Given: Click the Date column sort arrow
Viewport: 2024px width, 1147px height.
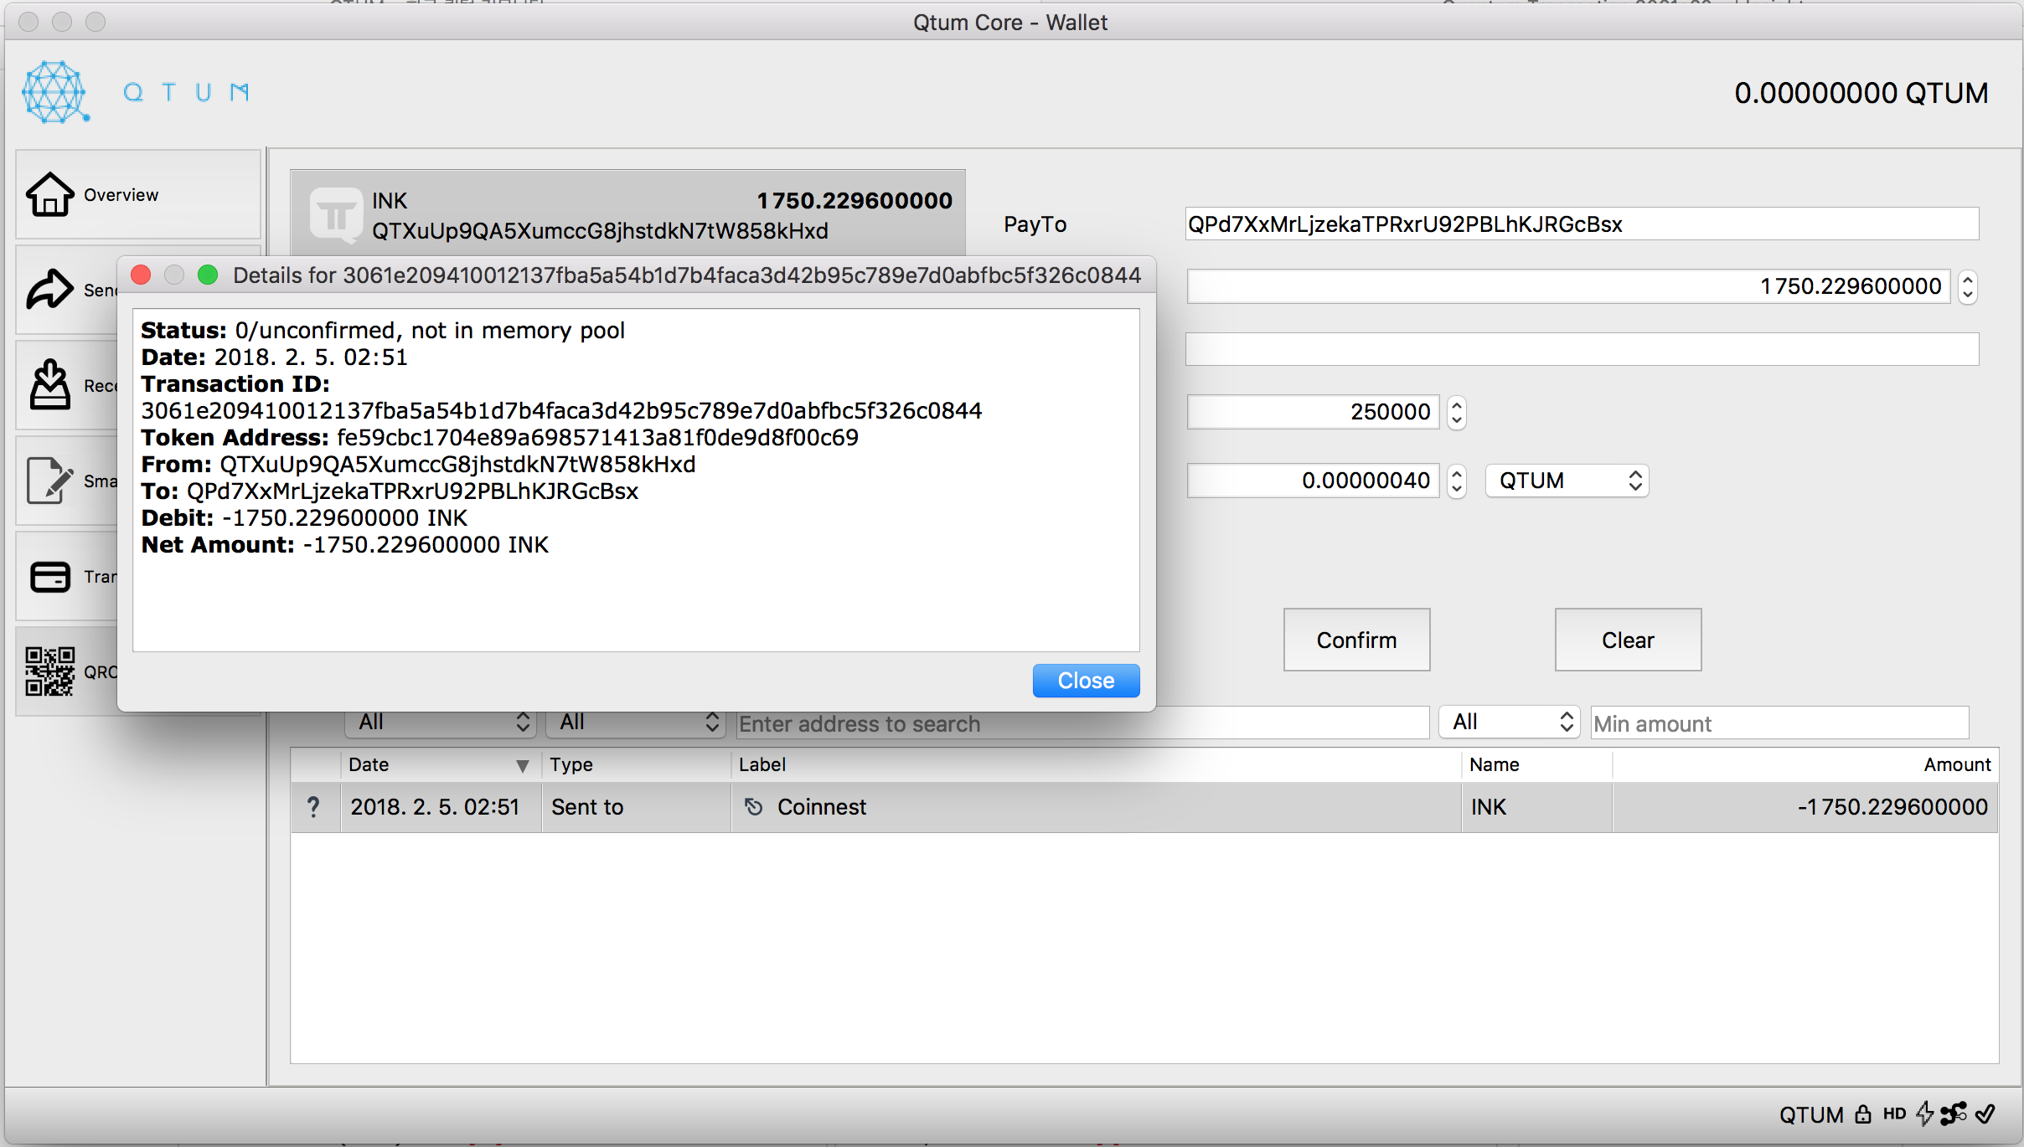Looking at the screenshot, I should pos(523,765).
